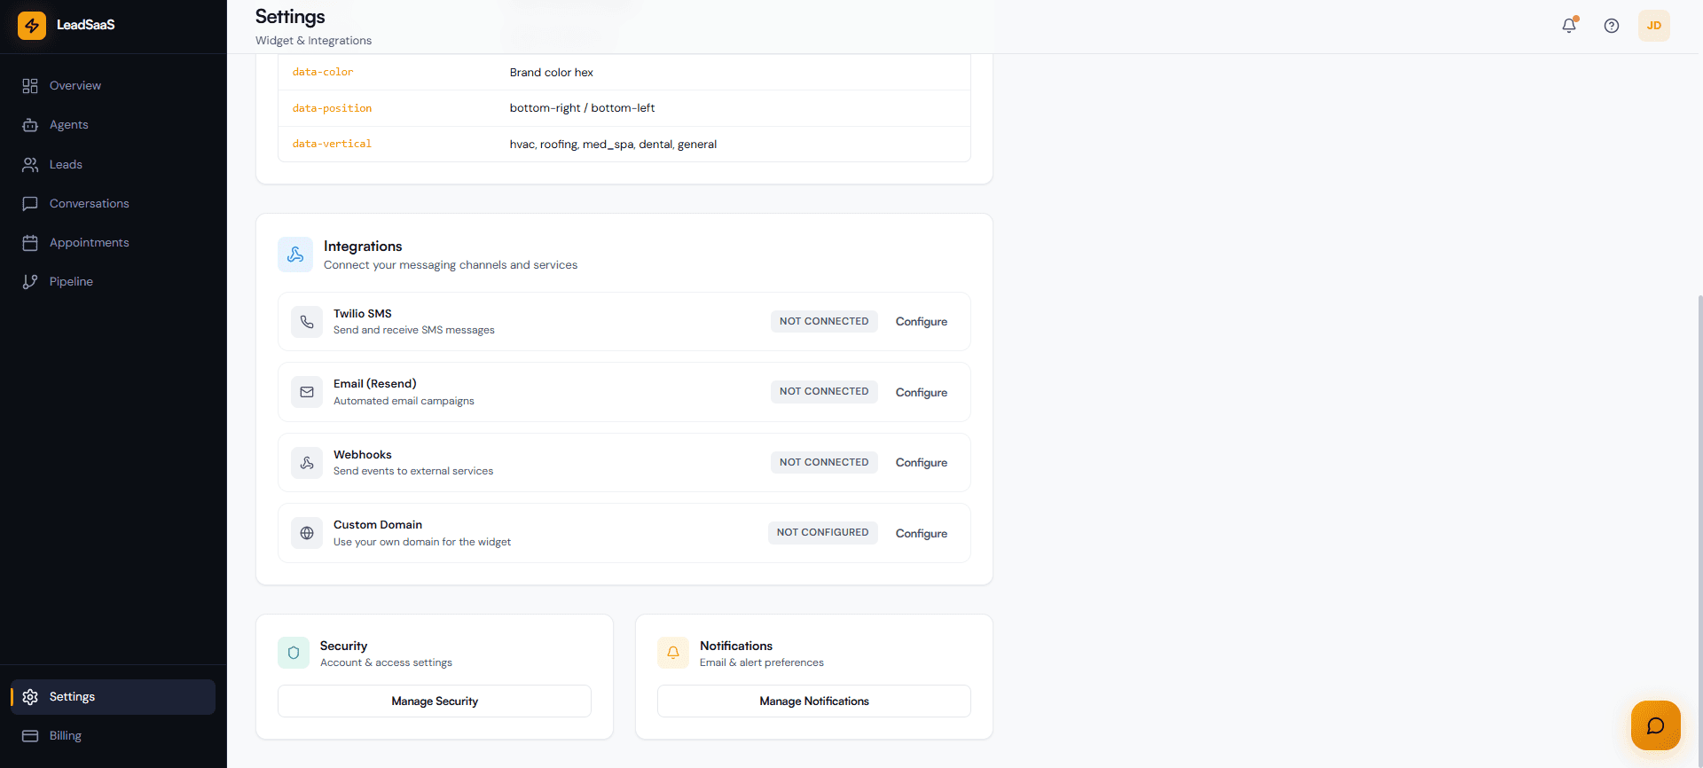
Task: Configure the Webhooks integration
Action: [922, 463]
